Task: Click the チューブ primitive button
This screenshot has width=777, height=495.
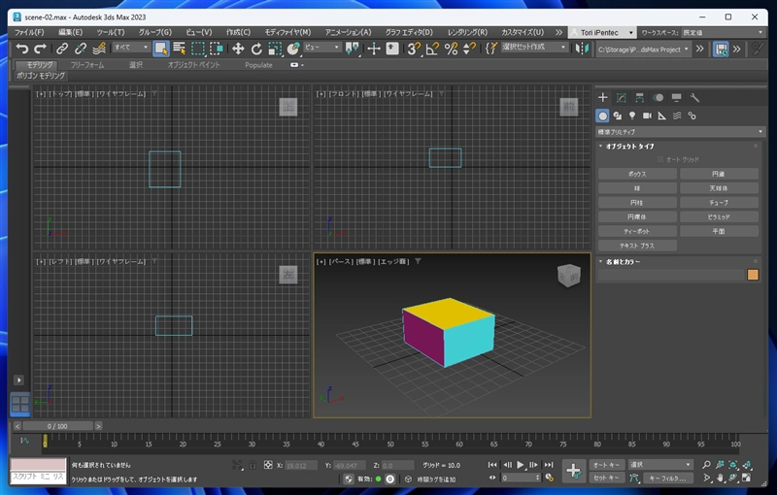Action: click(719, 203)
